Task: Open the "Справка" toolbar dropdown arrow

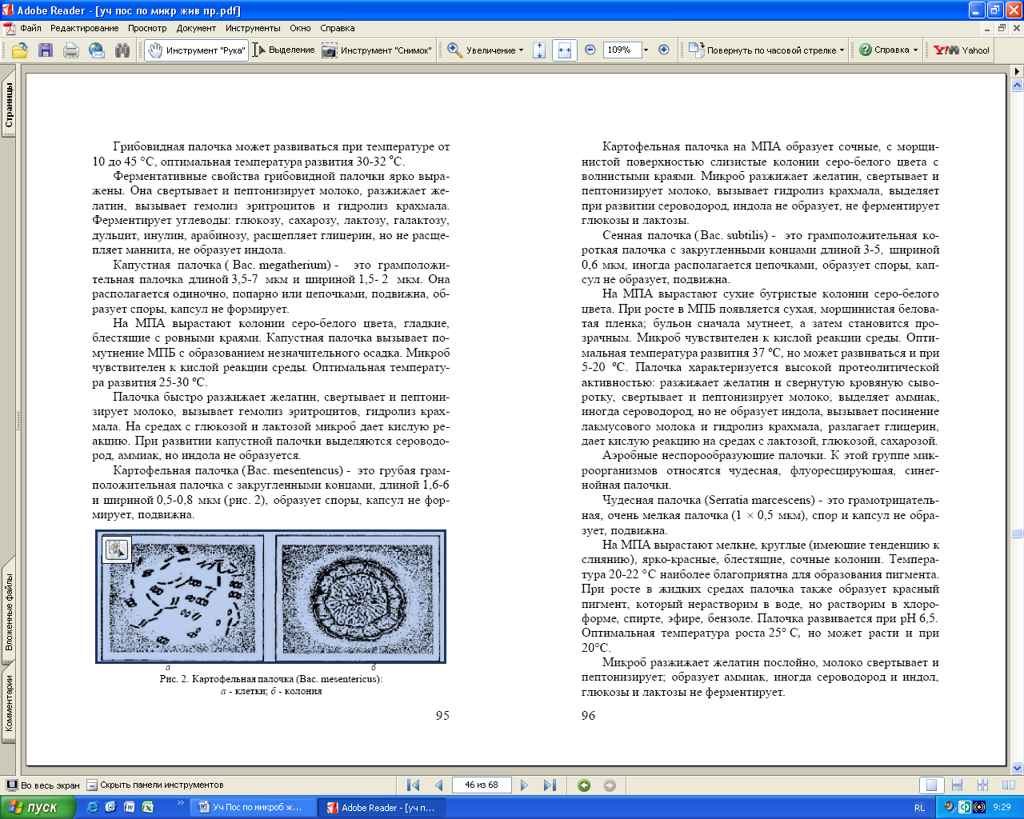Action: click(915, 50)
